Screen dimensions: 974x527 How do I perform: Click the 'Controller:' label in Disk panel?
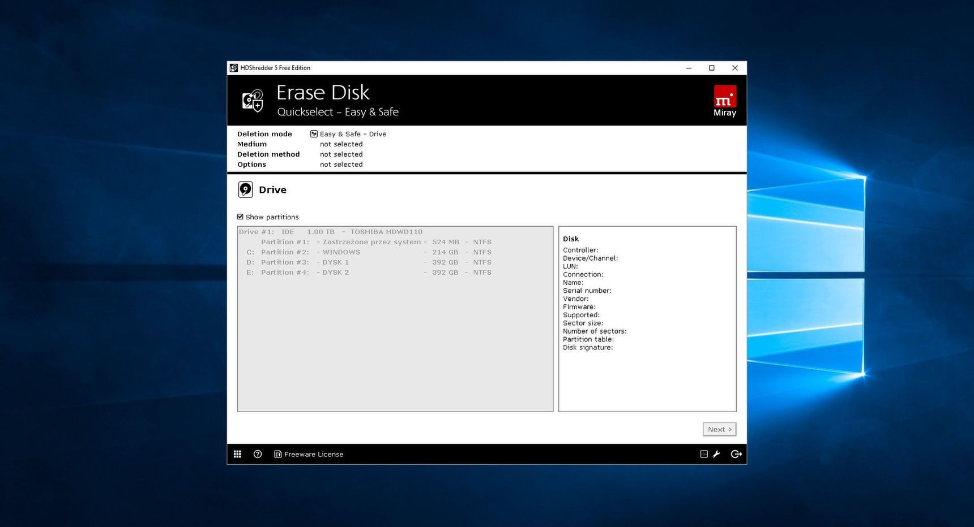click(x=580, y=250)
